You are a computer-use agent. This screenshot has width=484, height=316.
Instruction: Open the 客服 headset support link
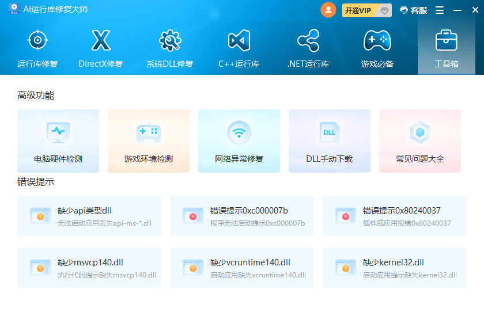413,10
